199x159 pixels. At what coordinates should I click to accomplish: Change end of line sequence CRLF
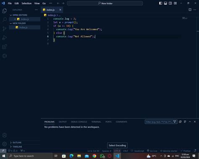pos(126,151)
